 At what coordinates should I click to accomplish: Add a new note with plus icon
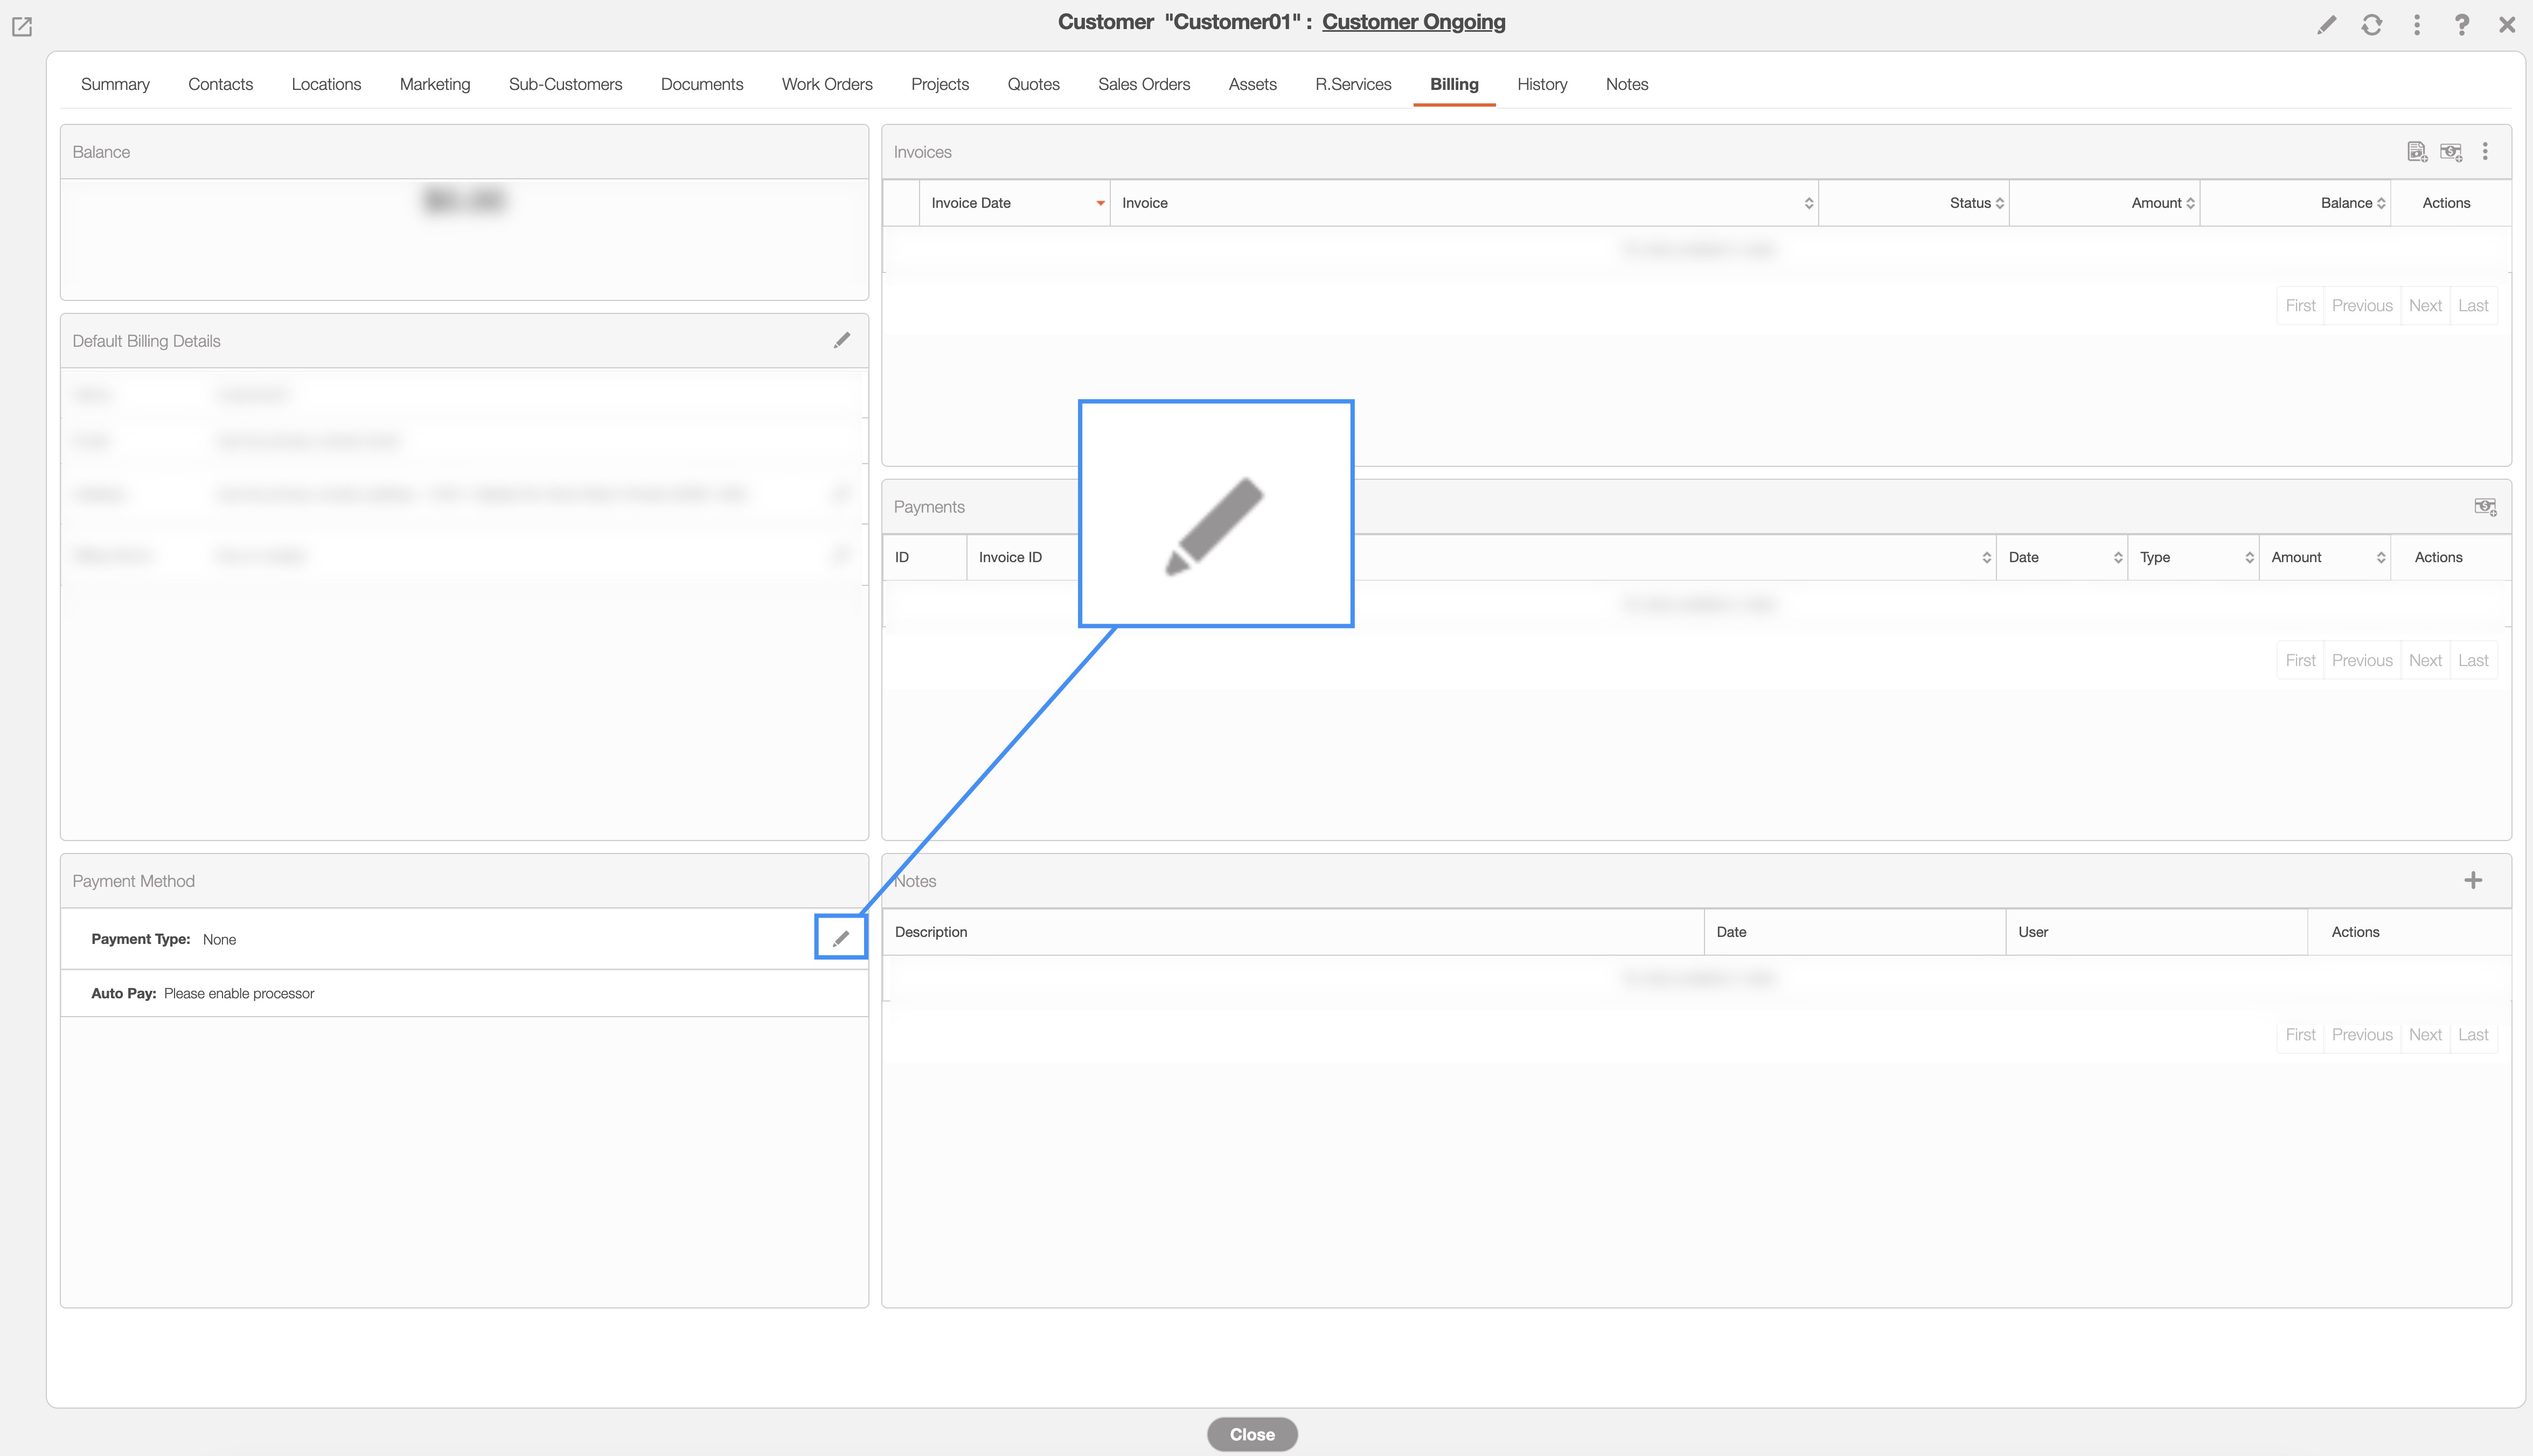click(2473, 881)
